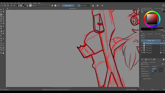
Task: Move the layer up with the arrow
Action: tap(151, 59)
